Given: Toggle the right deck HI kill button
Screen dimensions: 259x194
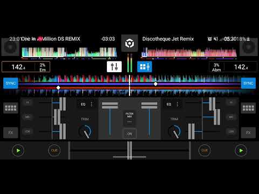Looking at the screenshot, I should [x=231, y=102].
